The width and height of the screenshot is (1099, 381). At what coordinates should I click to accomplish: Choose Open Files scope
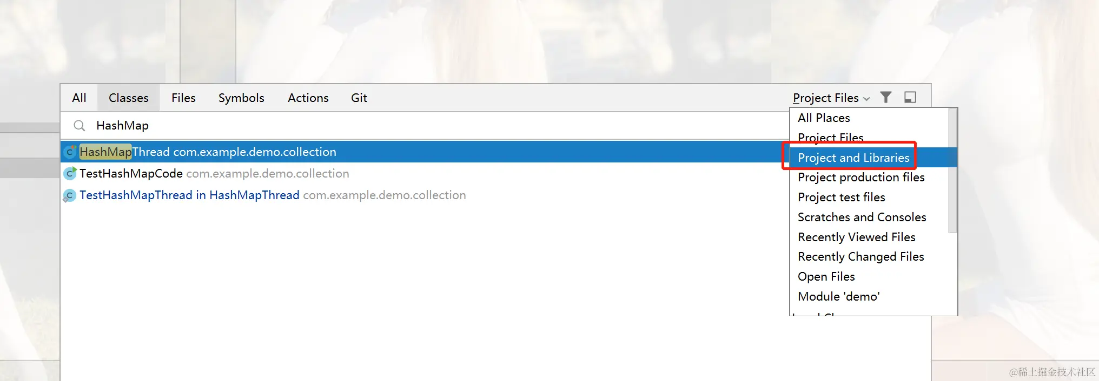point(870,276)
